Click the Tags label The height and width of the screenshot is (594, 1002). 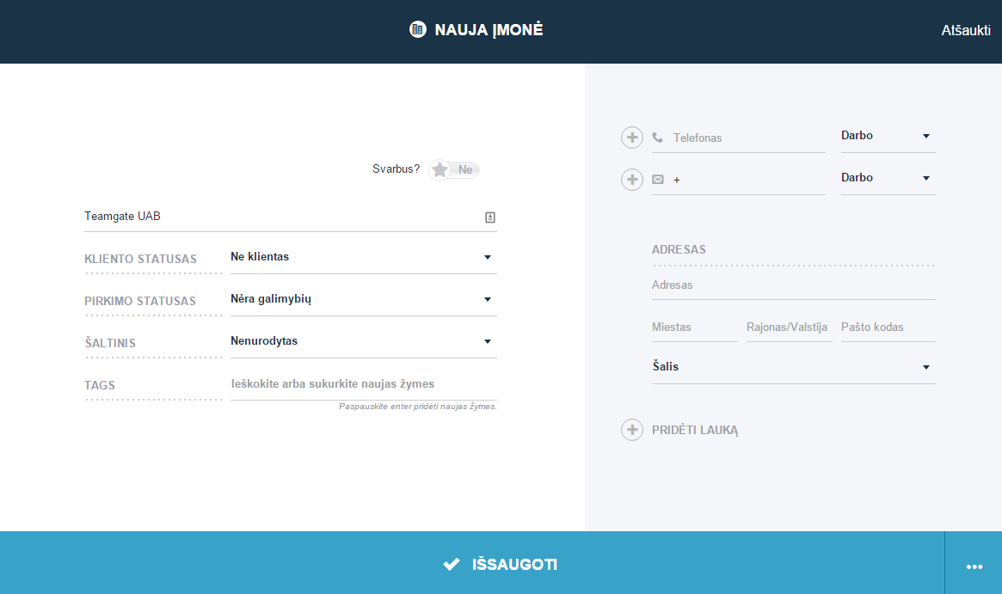(100, 386)
